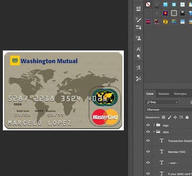Open the Character panel icon

tap(138, 49)
